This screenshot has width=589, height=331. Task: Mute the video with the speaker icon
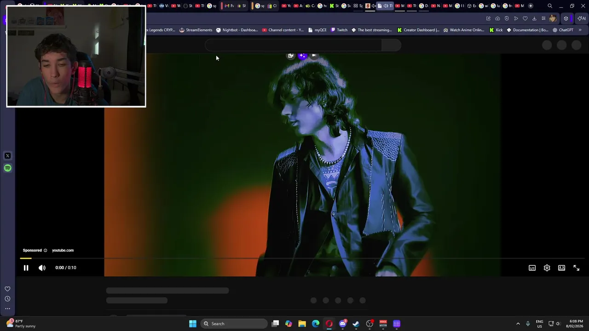[x=42, y=268]
